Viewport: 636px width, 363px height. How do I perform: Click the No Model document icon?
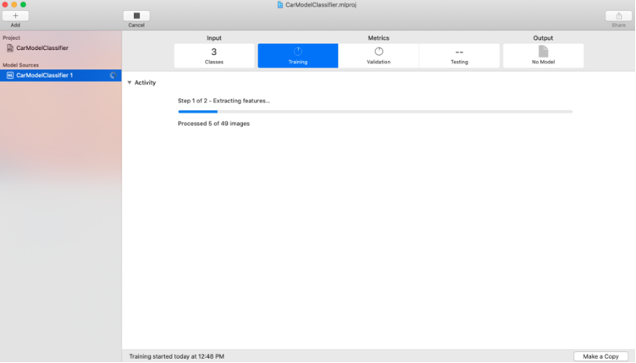tap(543, 52)
